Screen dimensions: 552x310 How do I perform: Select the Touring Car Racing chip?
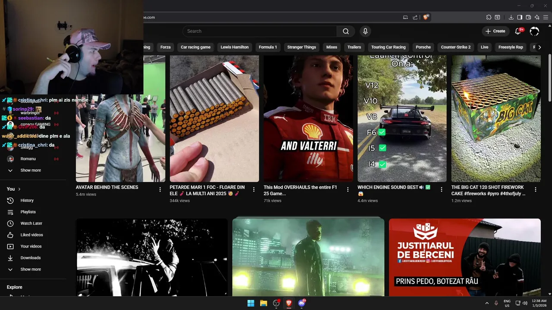coord(389,47)
